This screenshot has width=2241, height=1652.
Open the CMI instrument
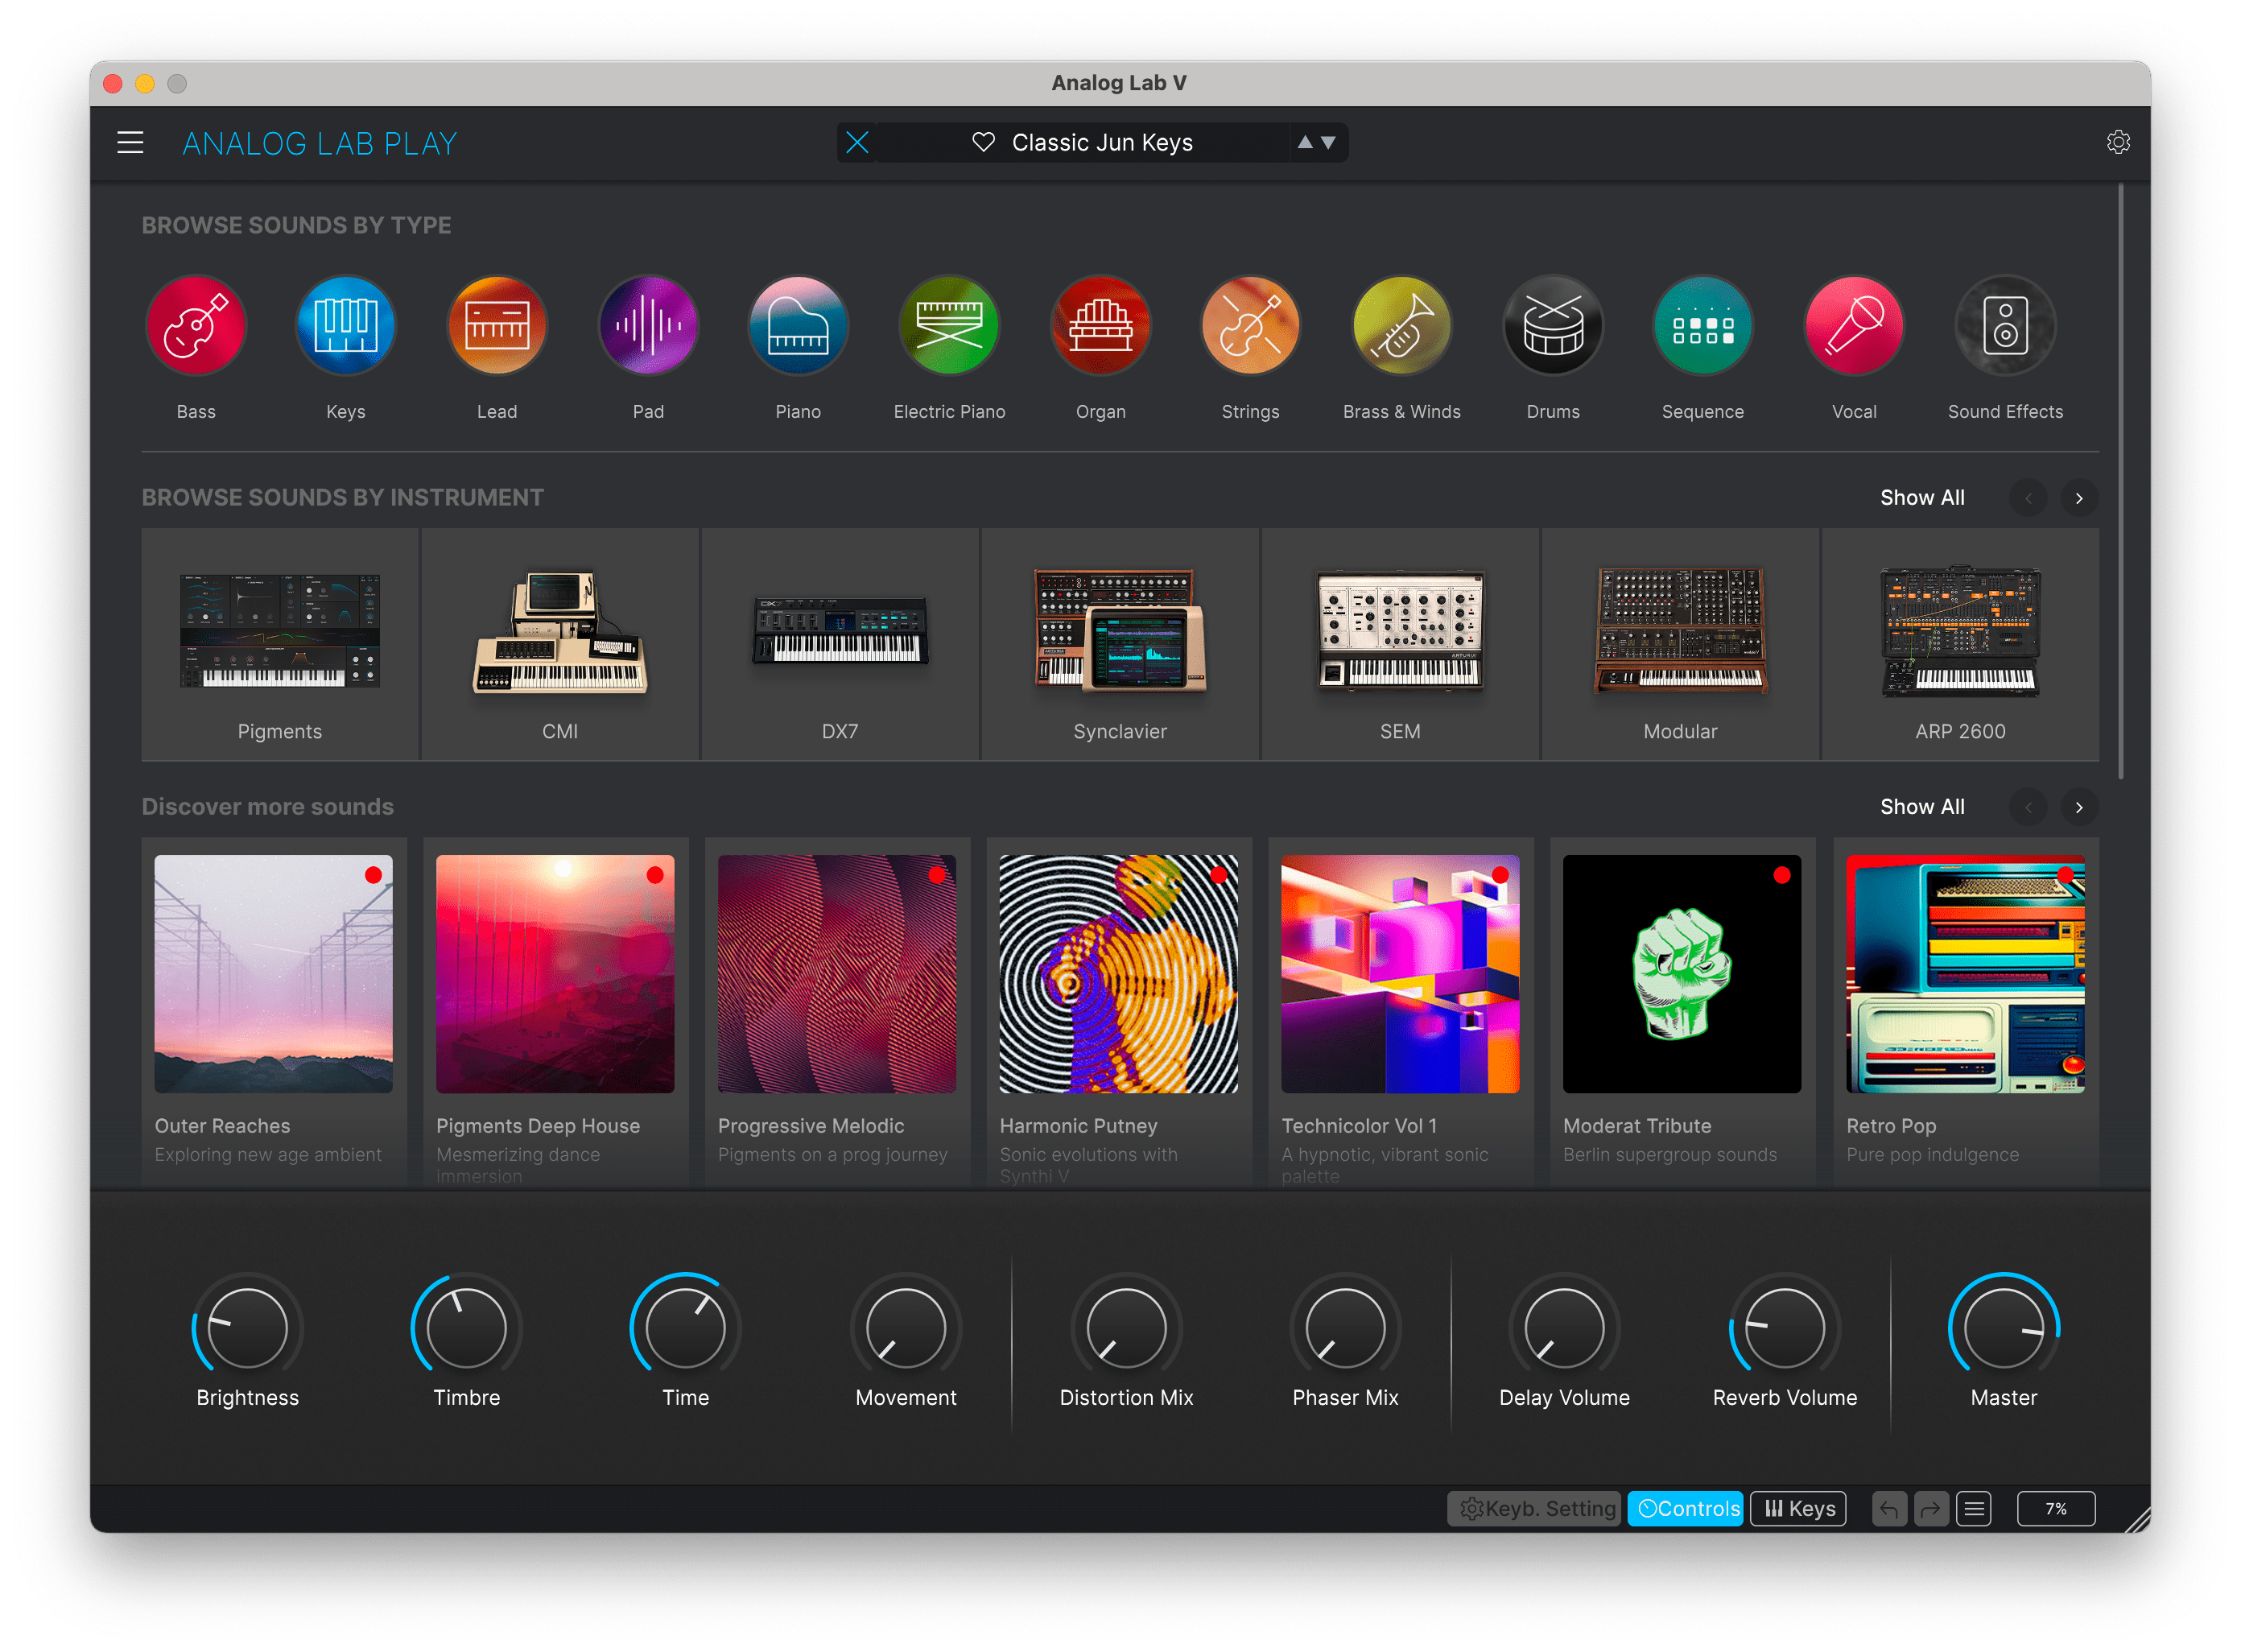pyautogui.click(x=560, y=645)
